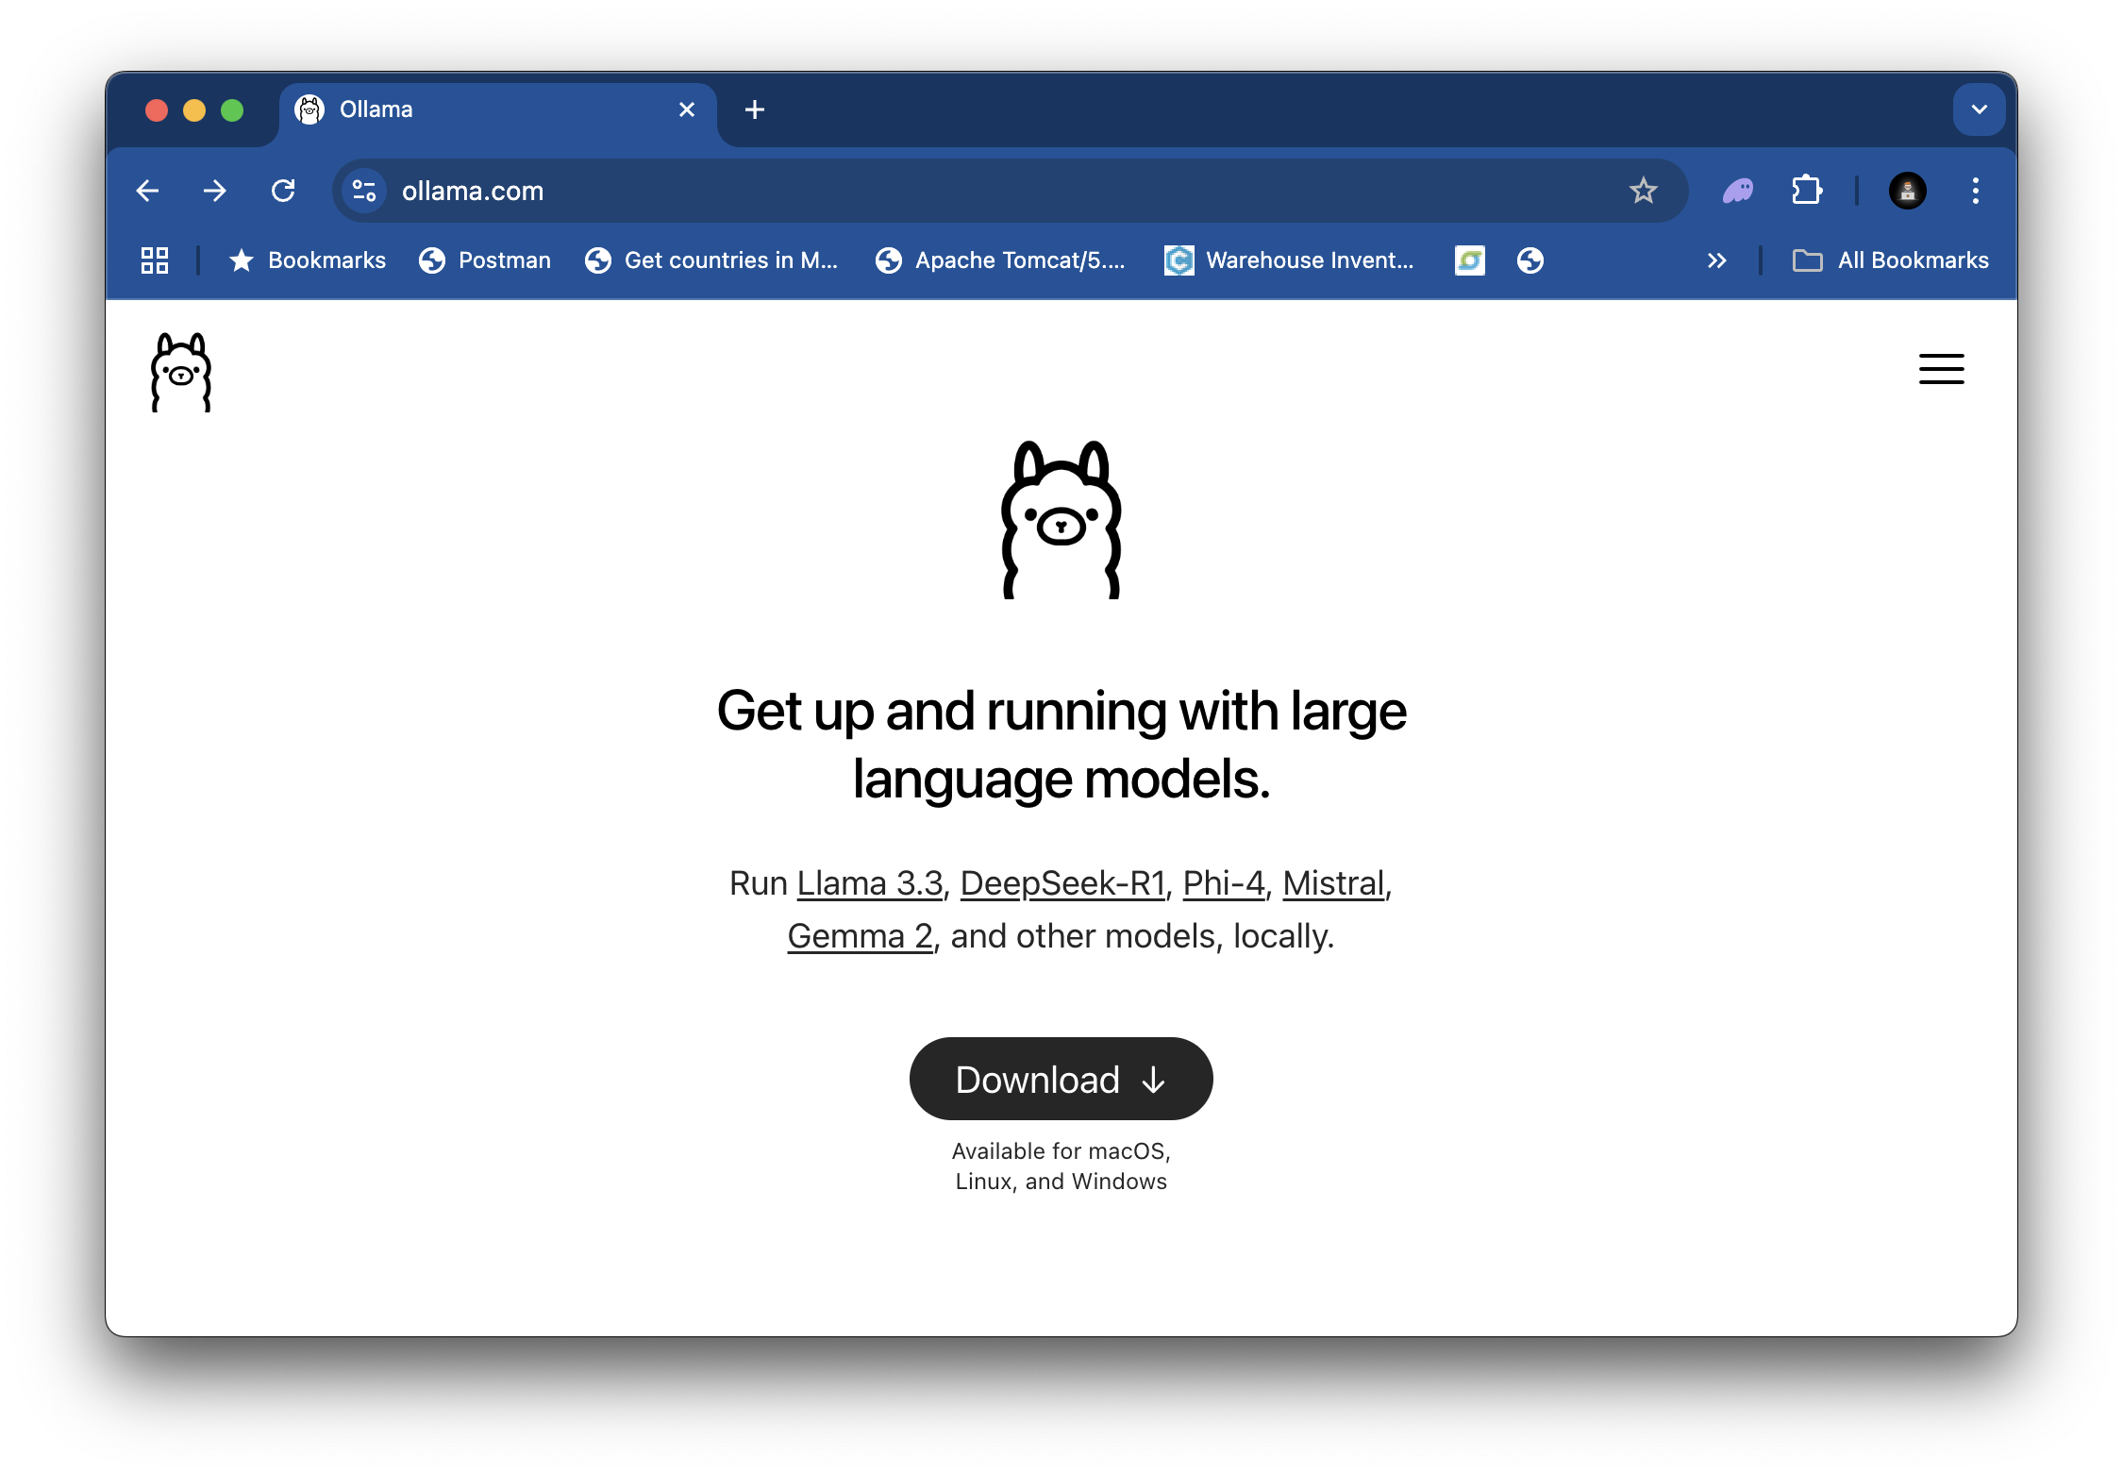The width and height of the screenshot is (2123, 1476).
Task: Open the Chrome profile avatar
Action: (1907, 192)
